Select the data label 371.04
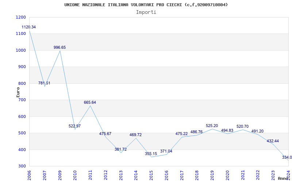This screenshot has width=292, height=182. [166, 151]
